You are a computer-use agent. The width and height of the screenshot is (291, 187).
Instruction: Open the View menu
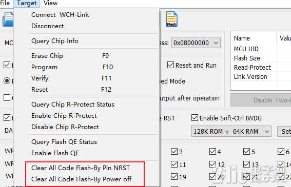(50, 3)
